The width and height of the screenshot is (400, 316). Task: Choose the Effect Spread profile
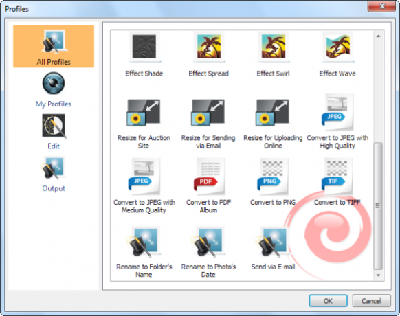[x=209, y=47]
